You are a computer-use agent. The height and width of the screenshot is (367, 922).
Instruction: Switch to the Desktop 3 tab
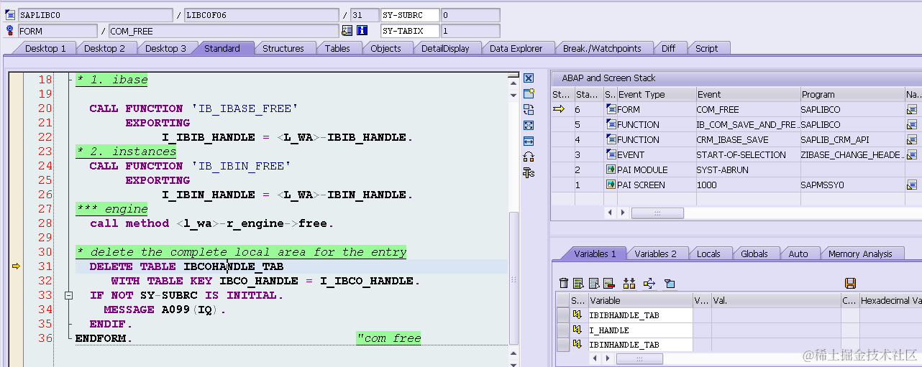(x=165, y=48)
